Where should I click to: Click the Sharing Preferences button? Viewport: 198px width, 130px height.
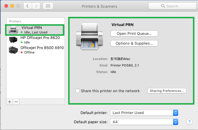[167, 91]
